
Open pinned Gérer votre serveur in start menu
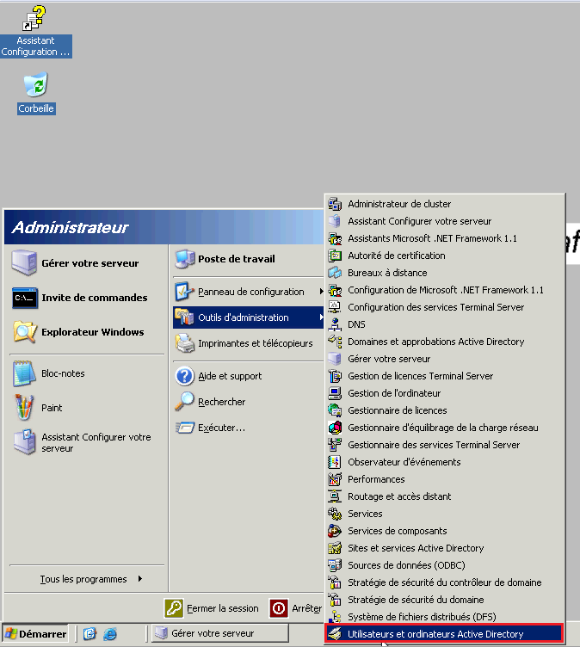click(x=87, y=263)
